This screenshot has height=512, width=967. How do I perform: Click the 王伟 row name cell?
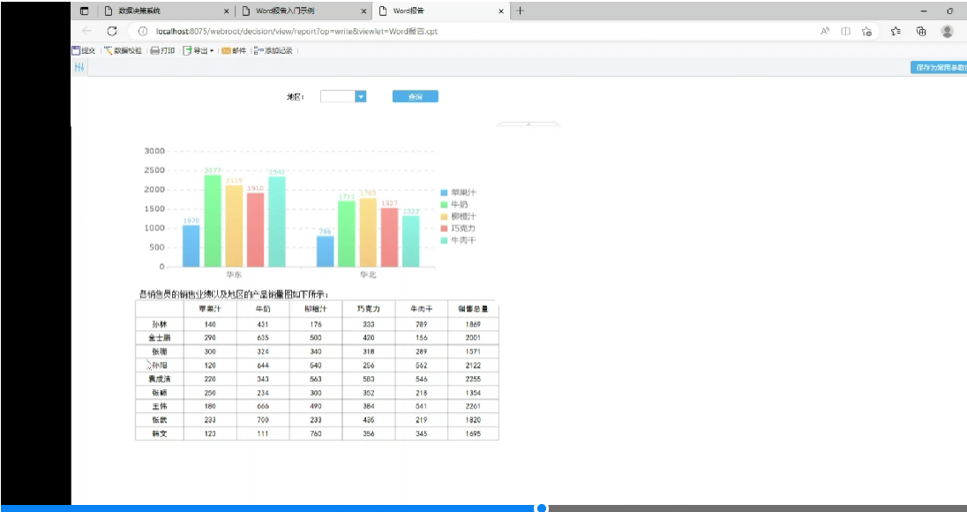click(x=159, y=407)
